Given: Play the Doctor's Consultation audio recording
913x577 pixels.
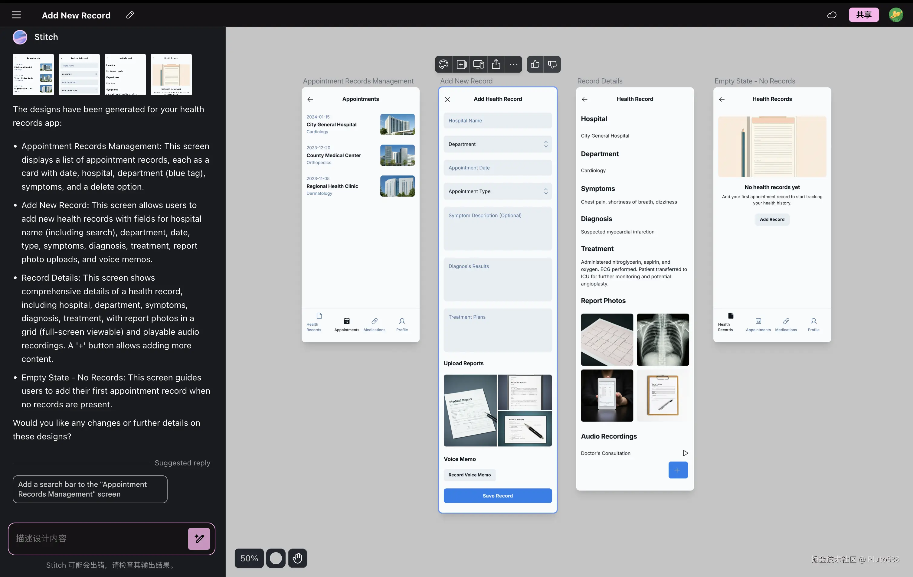Looking at the screenshot, I should [x=685, y=453].
